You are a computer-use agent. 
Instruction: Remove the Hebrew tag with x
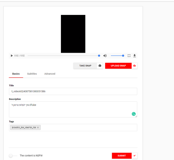(x=38, y=127)
